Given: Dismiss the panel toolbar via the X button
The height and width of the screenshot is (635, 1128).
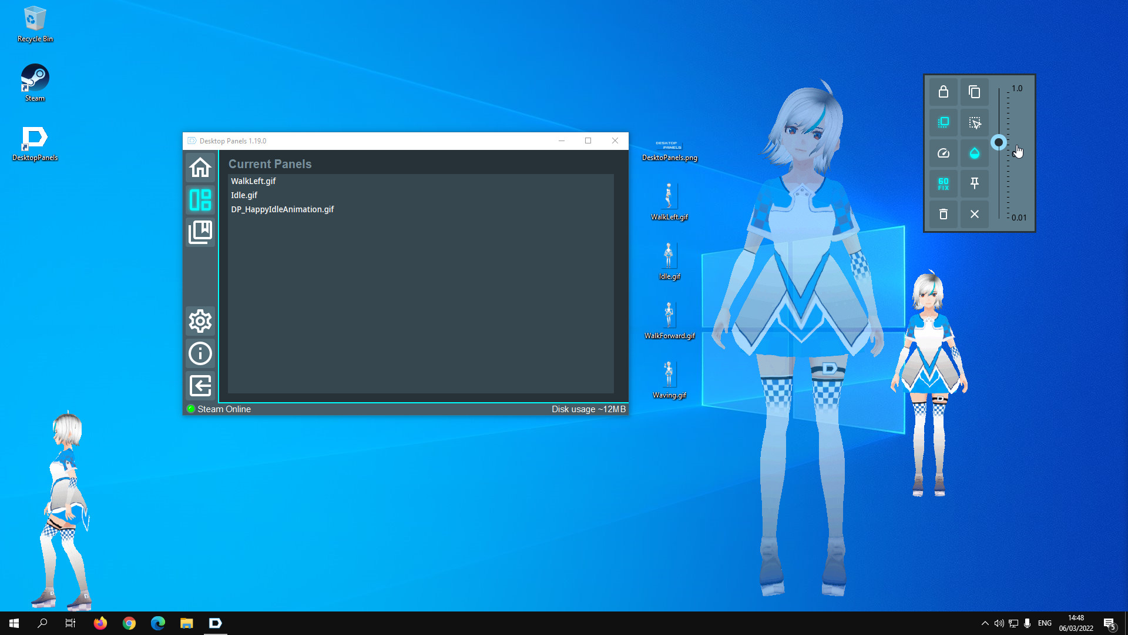Looking at the screenshot, I should click(x=974, y=214).
